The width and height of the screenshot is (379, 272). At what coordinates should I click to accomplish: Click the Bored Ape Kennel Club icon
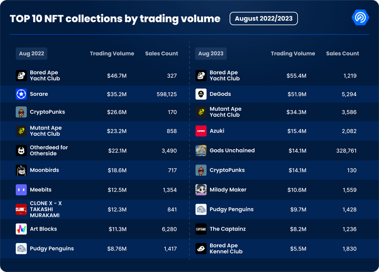(x=201, y=249)
